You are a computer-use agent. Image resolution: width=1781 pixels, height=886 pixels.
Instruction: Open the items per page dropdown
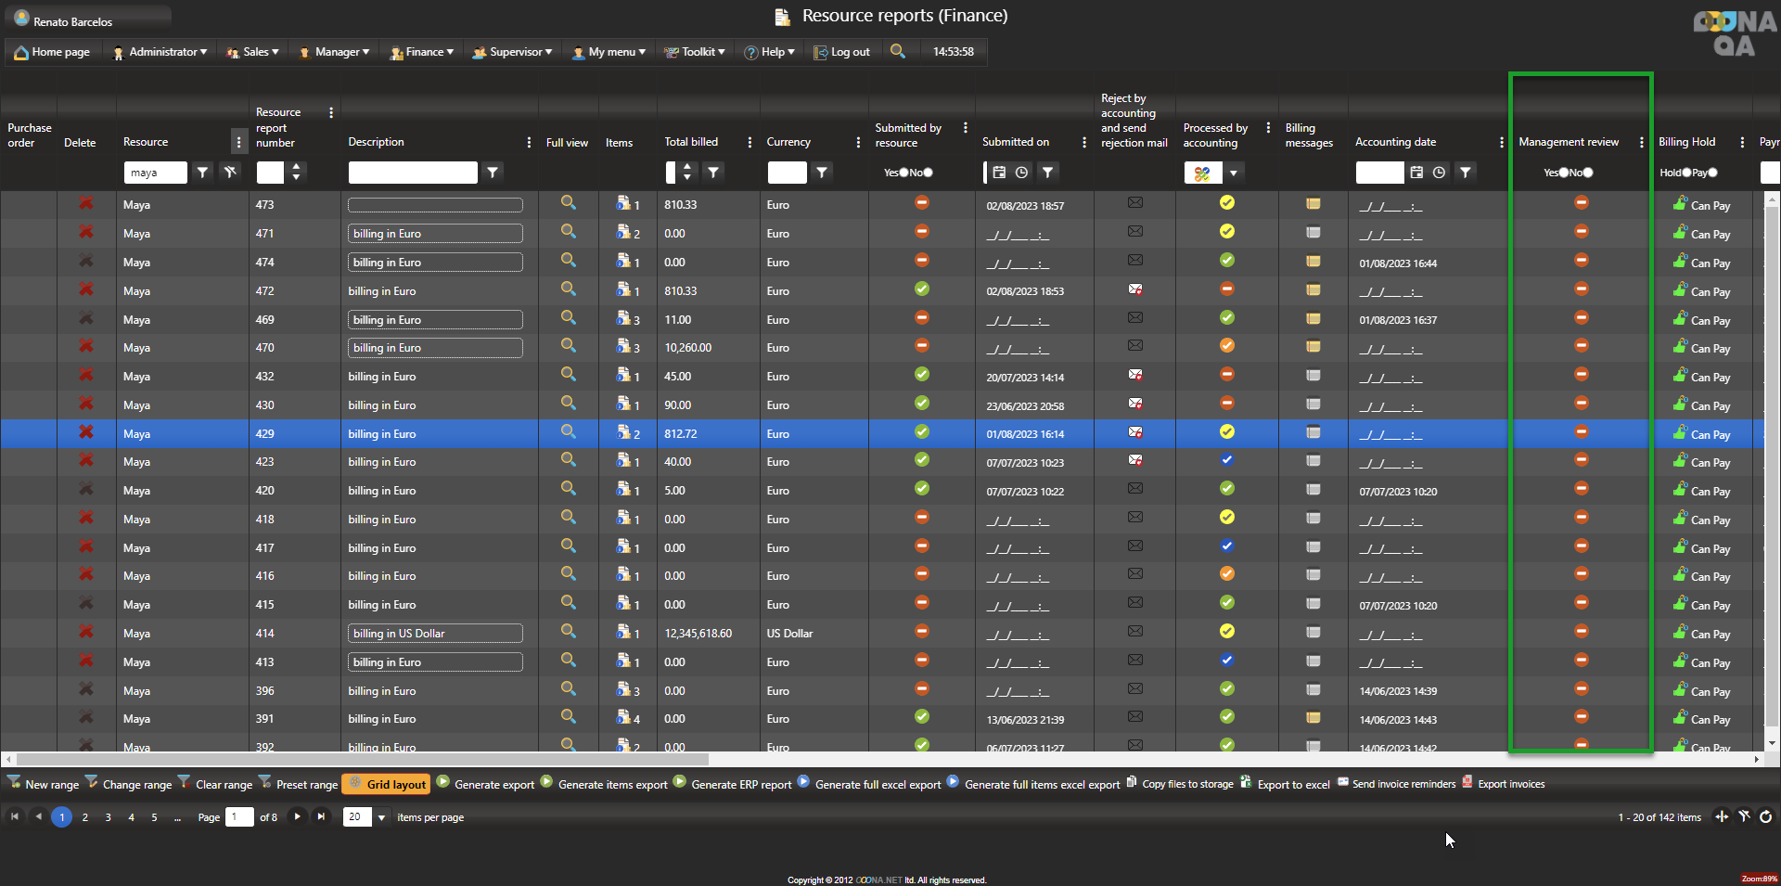click(x=381, y=817)
